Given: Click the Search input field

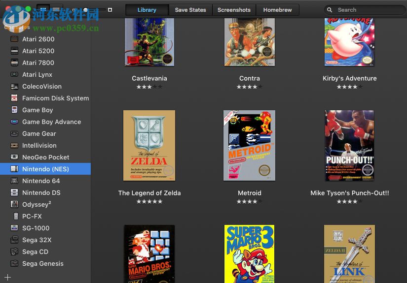Looking at the screenshot, I should pyautogui.click(x=365, y=10).
